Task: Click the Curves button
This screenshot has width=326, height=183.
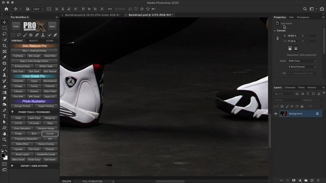Action: click(x=50, y=134)
